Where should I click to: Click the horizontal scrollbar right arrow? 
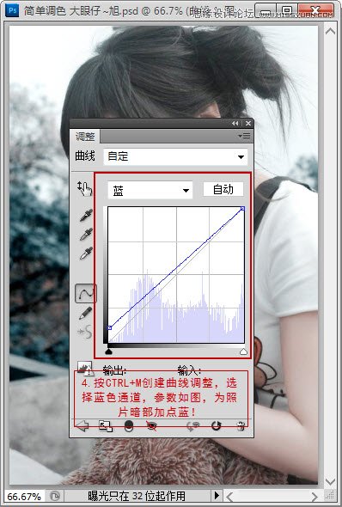(x=315, y=497)
